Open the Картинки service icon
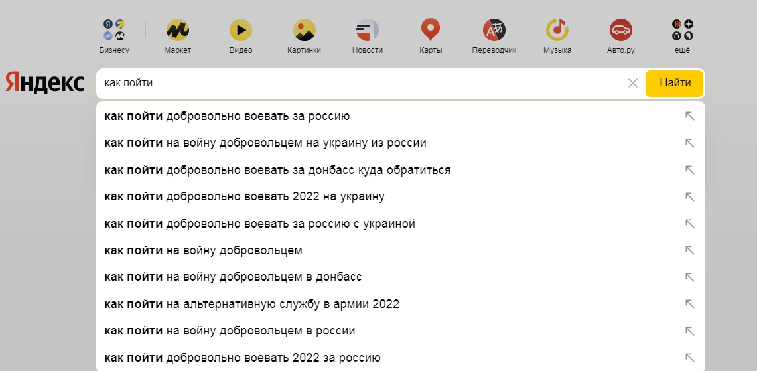 tap(304, 30)
